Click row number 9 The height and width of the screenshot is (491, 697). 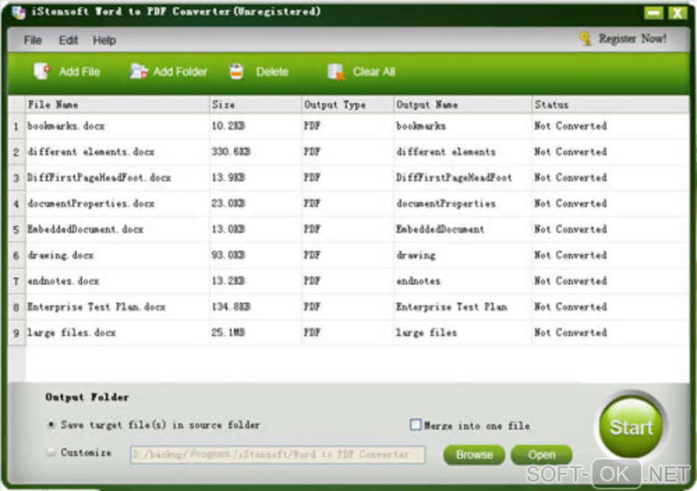(16, 333)
